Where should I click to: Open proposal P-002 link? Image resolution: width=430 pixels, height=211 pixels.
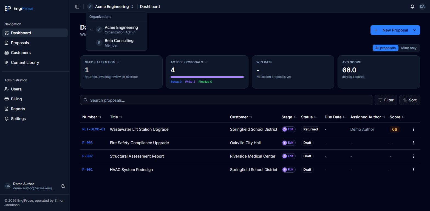[x=87, y=156]
